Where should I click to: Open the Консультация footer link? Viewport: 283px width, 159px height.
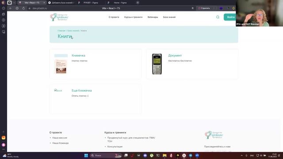point(115,147)
